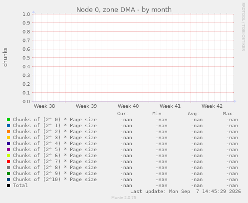Viewport: 248px width, 203px height.
Task: Click the '1.0' y-axis tick label
Action: click(x=26, y=14)
